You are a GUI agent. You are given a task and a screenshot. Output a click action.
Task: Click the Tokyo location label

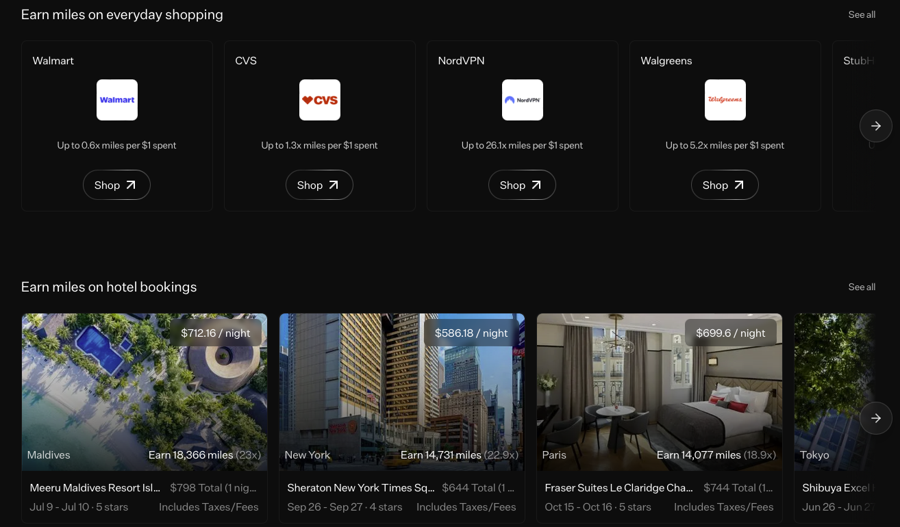click(x=814, y=455)
